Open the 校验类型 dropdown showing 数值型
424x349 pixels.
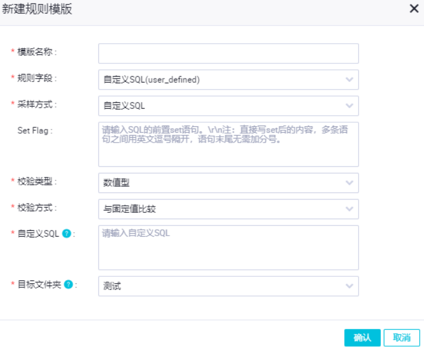[228, 183]
